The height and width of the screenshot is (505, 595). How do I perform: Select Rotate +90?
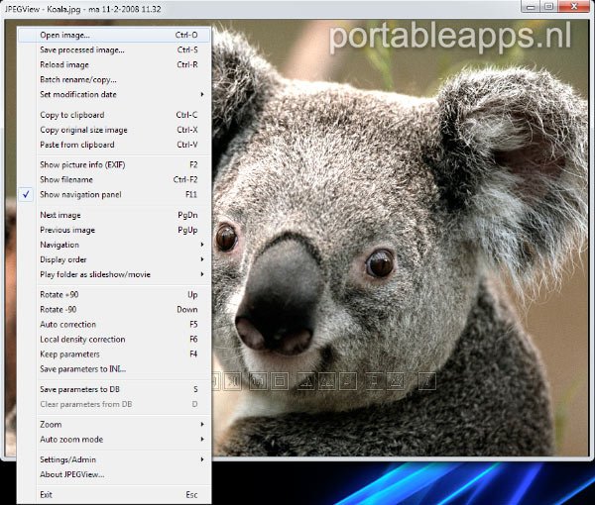(114, 294)
